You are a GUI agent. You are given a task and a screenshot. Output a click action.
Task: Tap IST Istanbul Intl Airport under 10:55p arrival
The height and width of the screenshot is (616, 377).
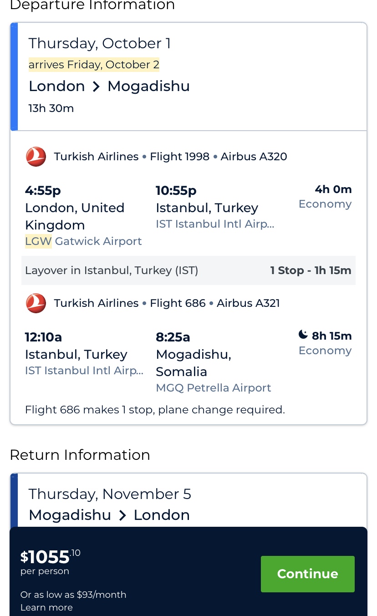tap(215, 224)
